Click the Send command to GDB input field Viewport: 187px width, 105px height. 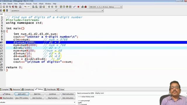(x=141, y=93)
